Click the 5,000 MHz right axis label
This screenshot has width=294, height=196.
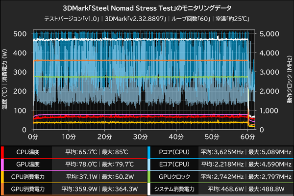click(x=269, y=34)
